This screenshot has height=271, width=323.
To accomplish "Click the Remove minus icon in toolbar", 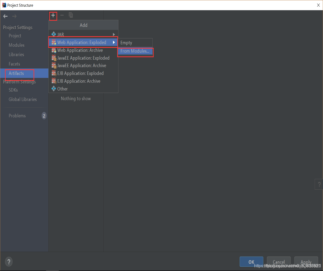I will tap(62, 15).
